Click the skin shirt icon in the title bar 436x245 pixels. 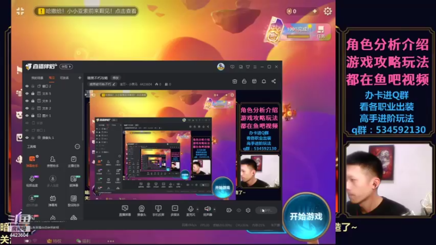coord(248,67)
